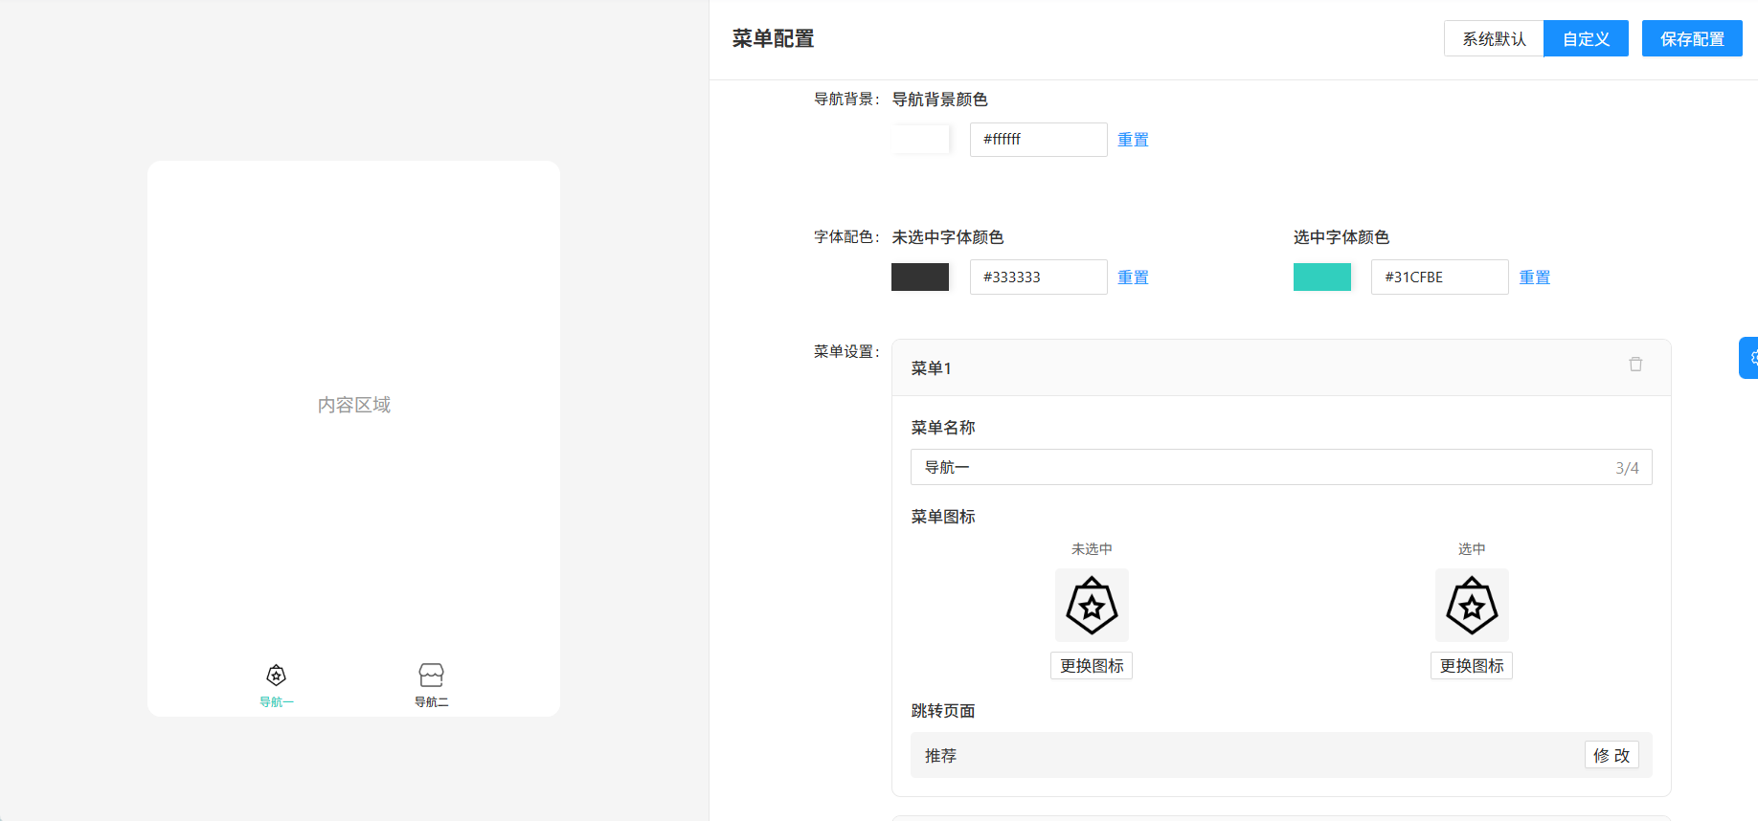
Task: Click the 推荐 jump page text
Action: (940, 756)
